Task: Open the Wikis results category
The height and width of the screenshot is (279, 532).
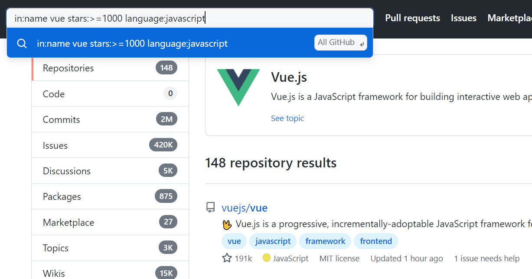Action: click(x=110, y=273)
